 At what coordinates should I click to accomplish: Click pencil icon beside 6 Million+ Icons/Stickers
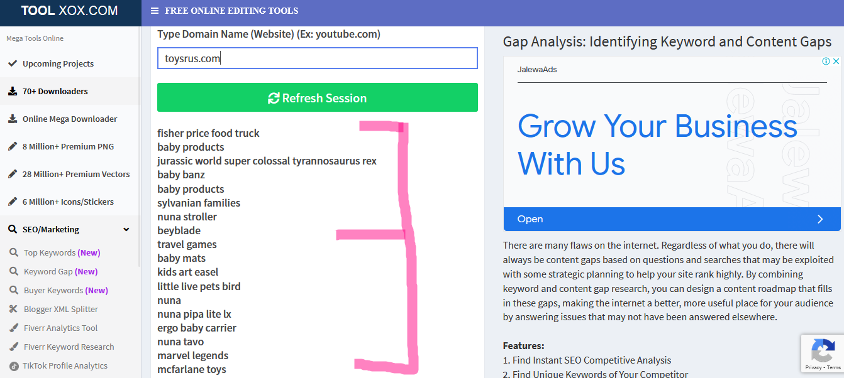pyautogui.click(x=12, y=202)
